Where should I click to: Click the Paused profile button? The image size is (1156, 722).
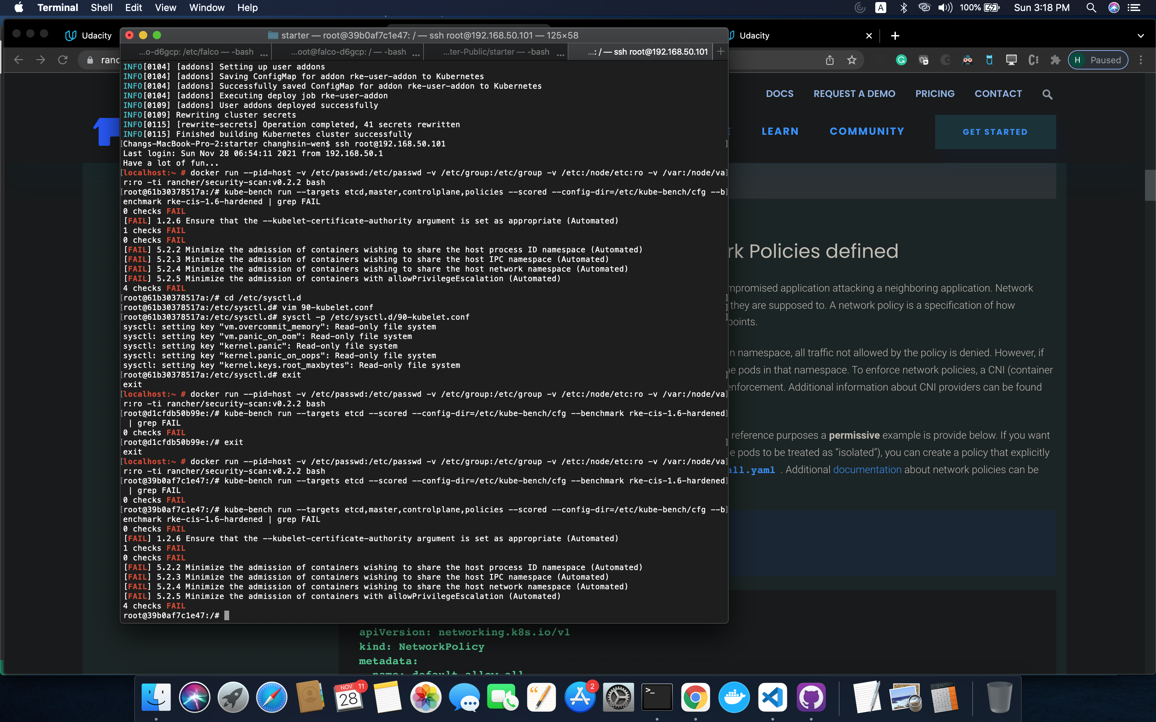pos(1098,60)
